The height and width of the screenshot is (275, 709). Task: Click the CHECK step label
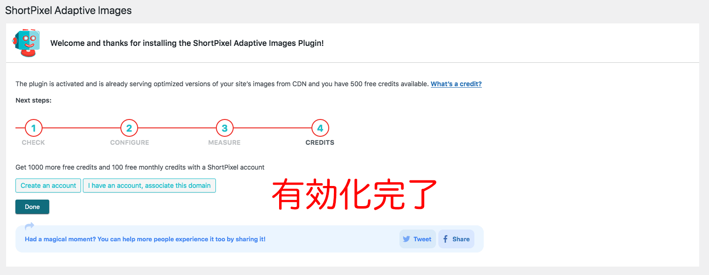click(33, 142)
